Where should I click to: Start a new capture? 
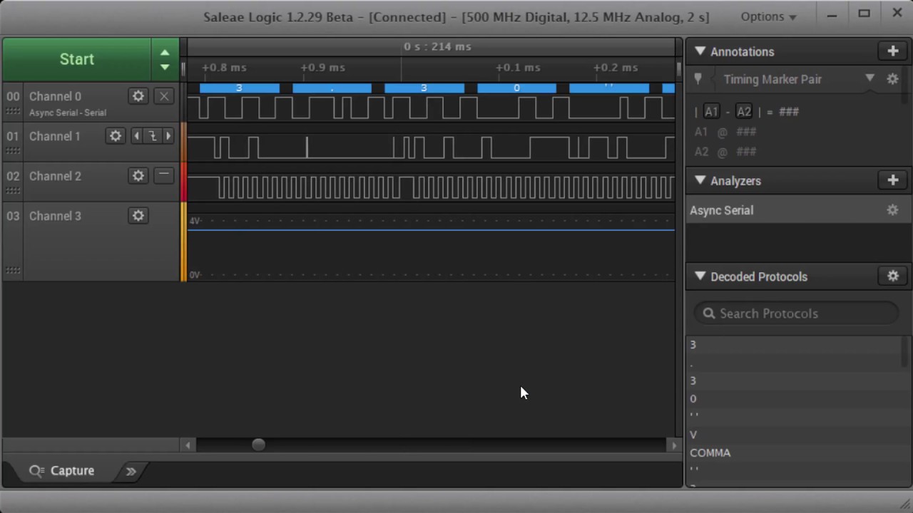[x=76, y=59]
